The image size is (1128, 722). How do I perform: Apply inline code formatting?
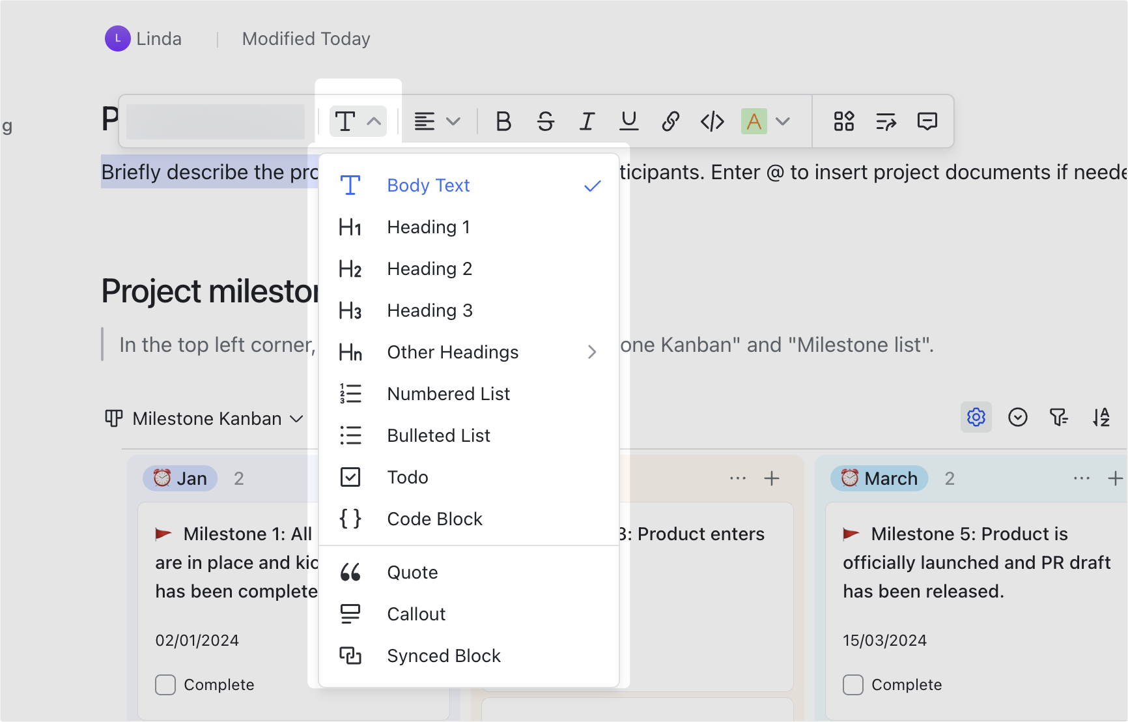pyautogui.click(x=712, y=121)
